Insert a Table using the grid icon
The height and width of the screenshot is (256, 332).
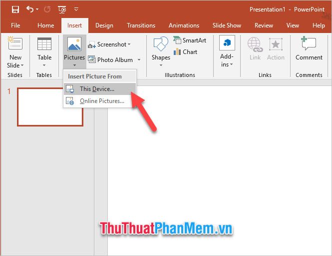tap(44, 45)
